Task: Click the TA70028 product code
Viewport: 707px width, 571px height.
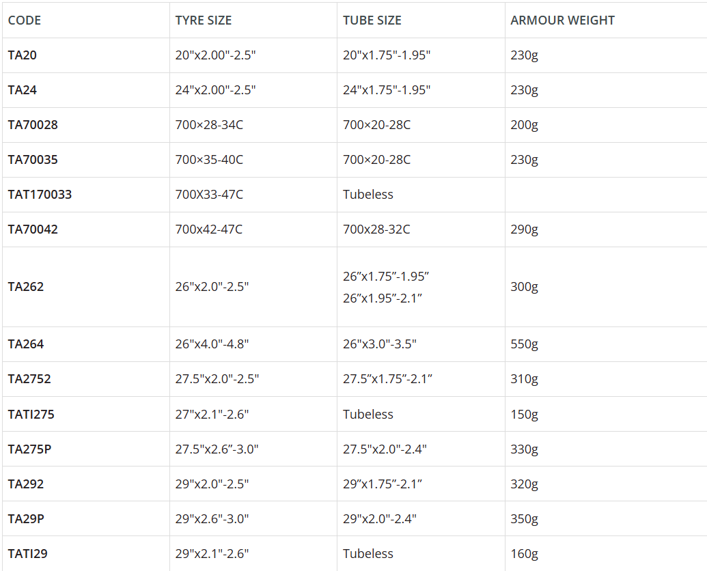Action: [33, 125]
